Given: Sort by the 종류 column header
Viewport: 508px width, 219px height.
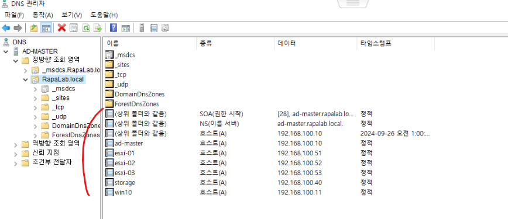Looking at the screenshot, I should 206,43.
